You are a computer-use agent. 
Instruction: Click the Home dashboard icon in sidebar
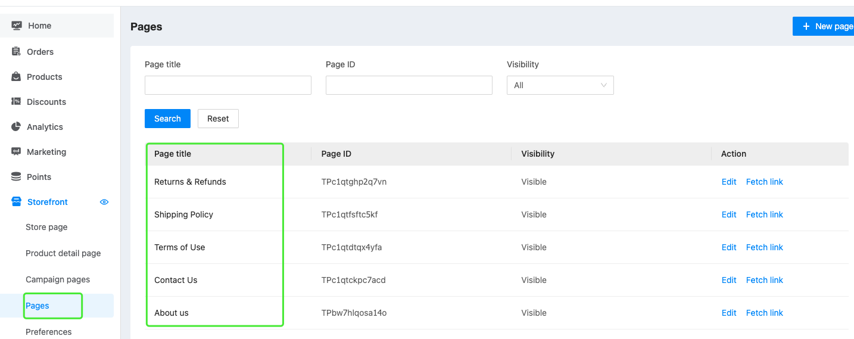[17, 26]
